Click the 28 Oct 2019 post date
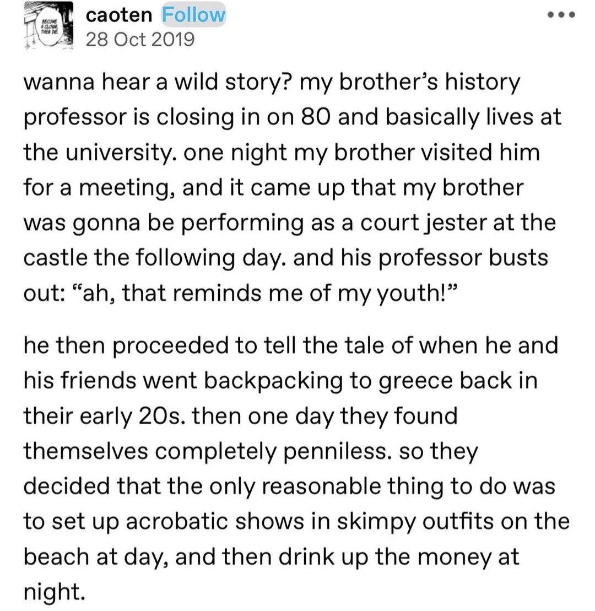This screenshot has width=595, height=611. tap(140, 39)
